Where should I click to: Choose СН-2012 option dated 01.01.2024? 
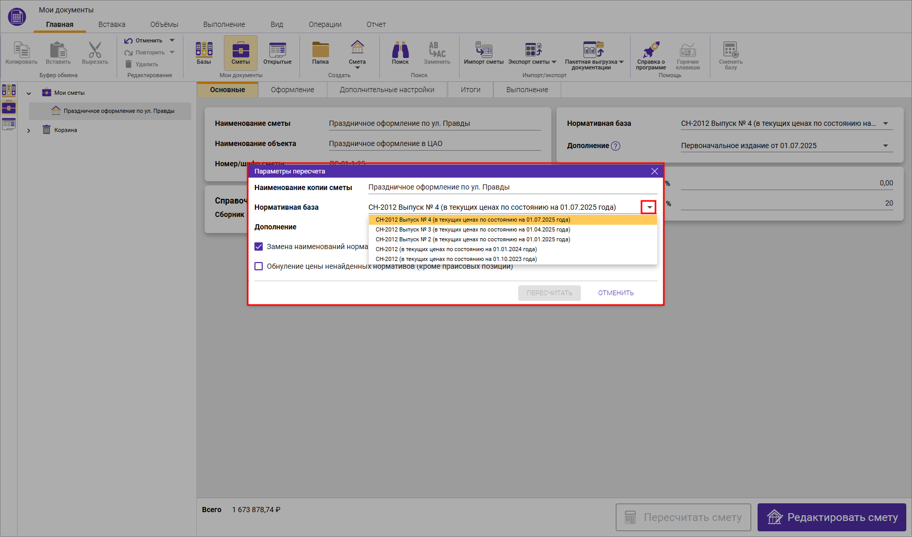(x=456, y=249)
